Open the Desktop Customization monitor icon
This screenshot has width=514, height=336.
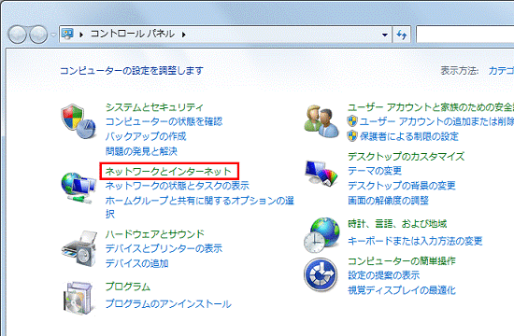tap(321, 174)
